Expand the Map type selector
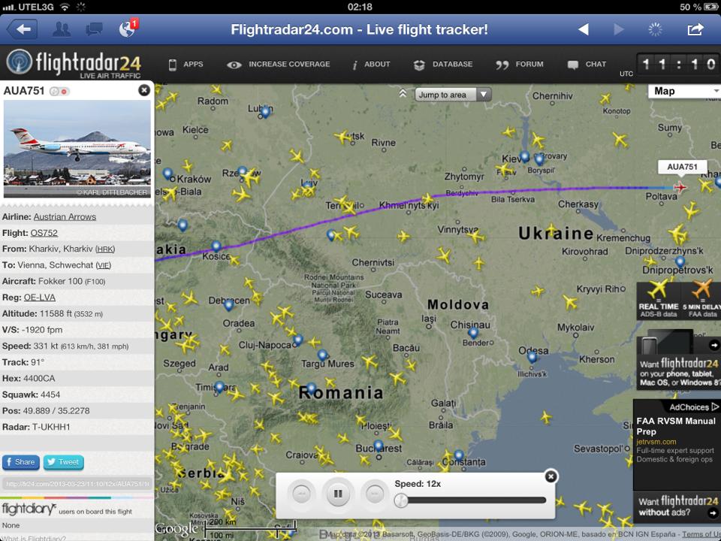The height and width of the screenshot is (541, 721). (684, 91)
